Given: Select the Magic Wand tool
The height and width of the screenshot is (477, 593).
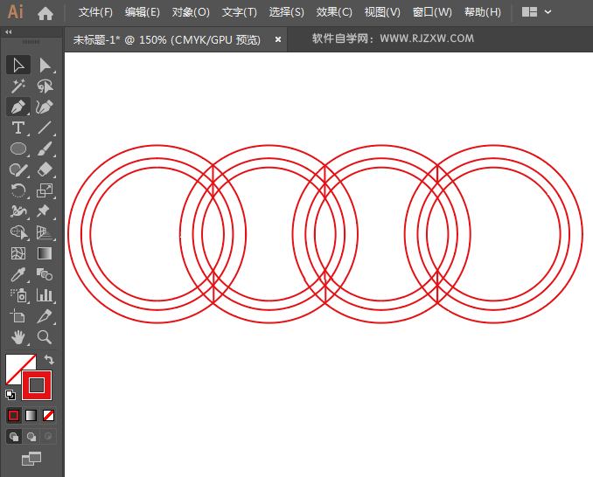Looking at the screenshot, I should tap(18, 86).
